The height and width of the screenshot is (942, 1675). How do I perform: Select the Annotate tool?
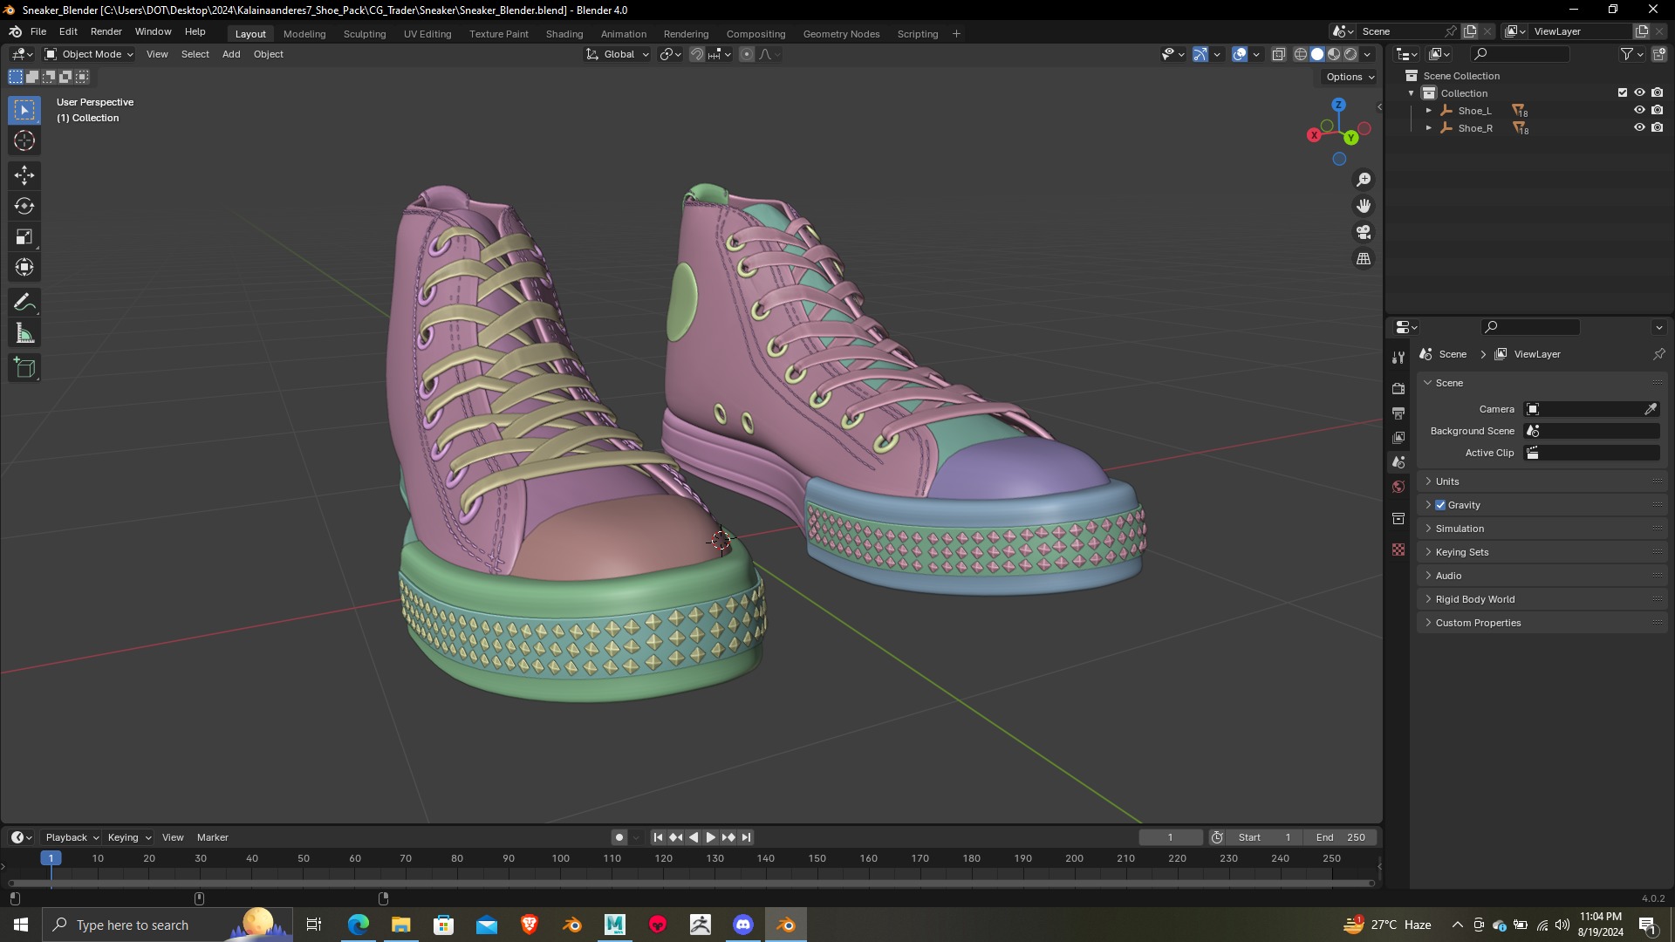[x=24, y=303]
